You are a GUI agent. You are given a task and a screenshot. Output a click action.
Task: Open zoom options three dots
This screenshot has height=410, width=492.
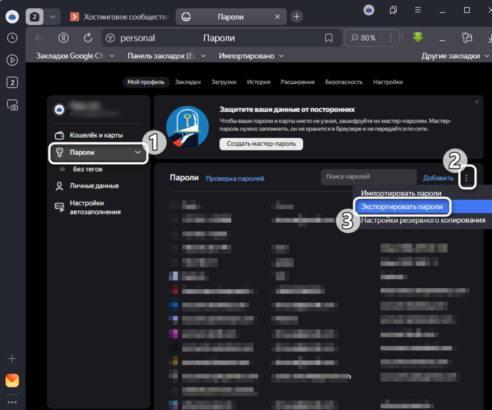coord(390,38)
